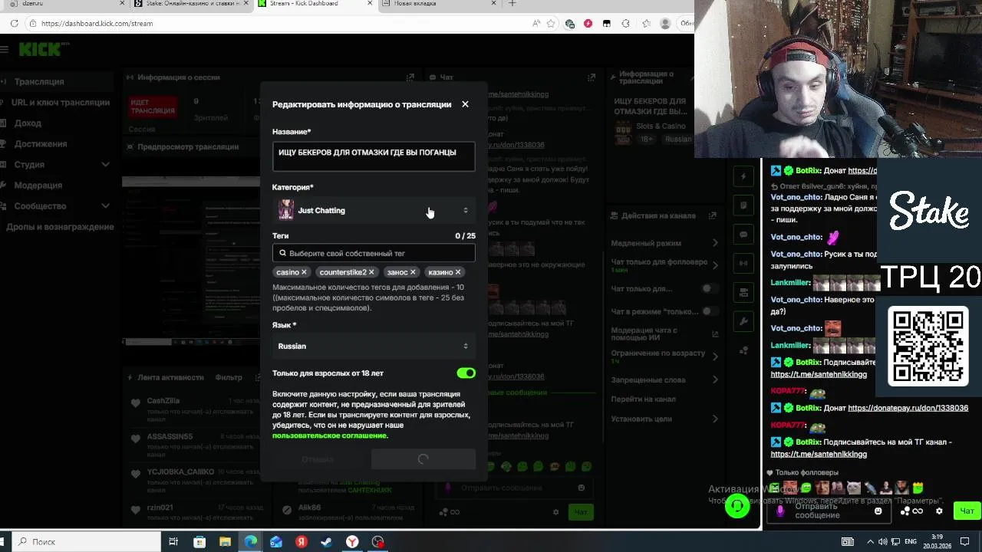The image size is (982, 552).
Task: Pop out the channel actions panel
Action: coord(713,215)
